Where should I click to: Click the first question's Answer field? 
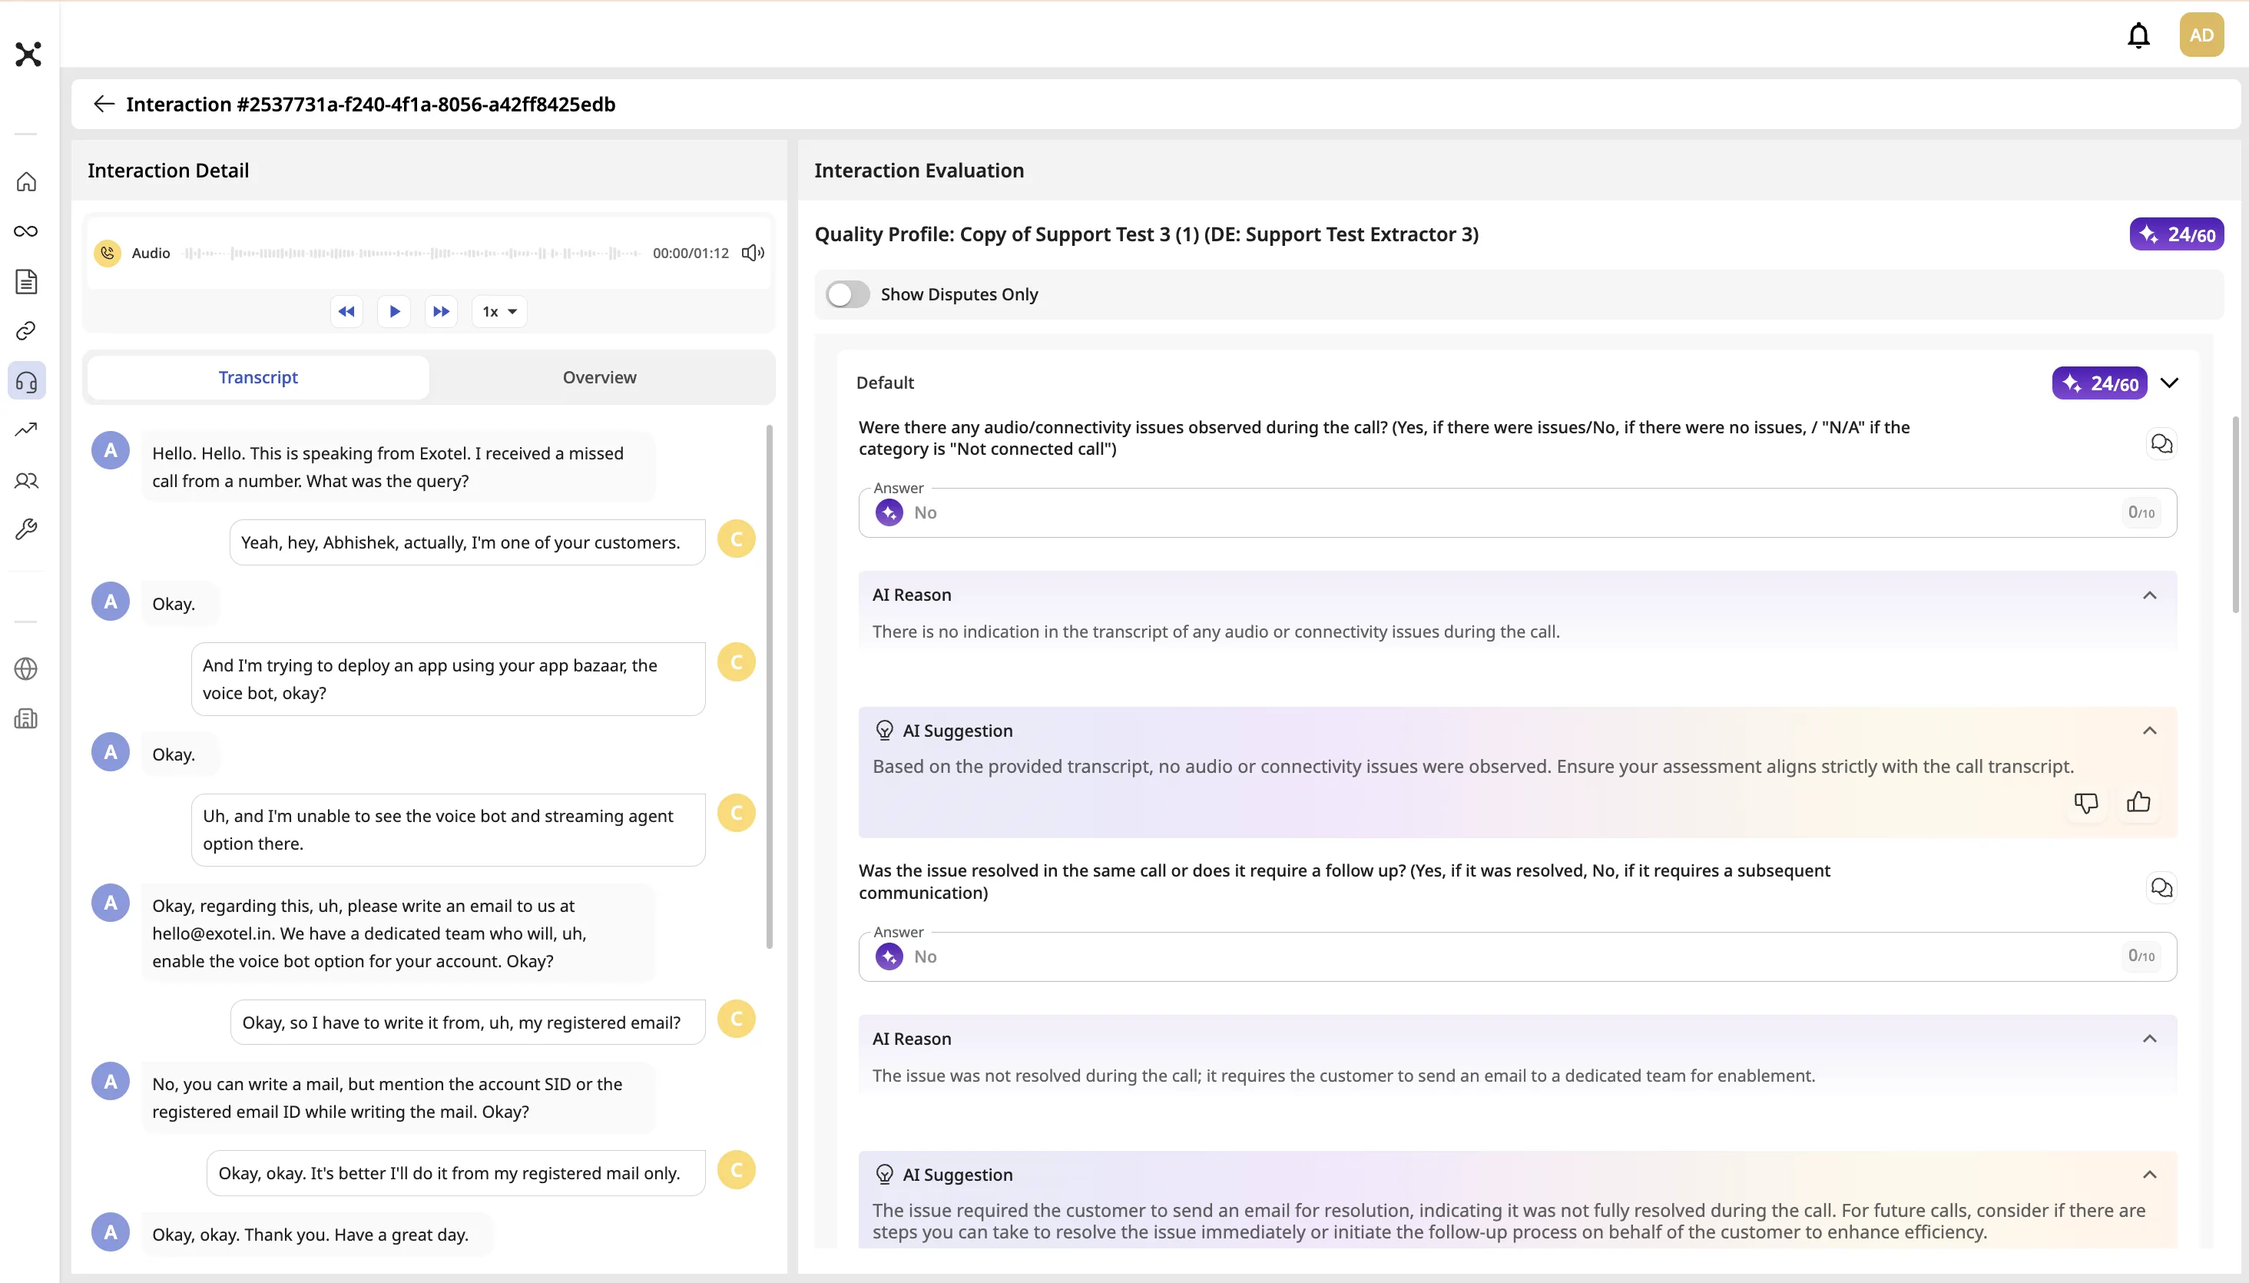click(1517, 513)
